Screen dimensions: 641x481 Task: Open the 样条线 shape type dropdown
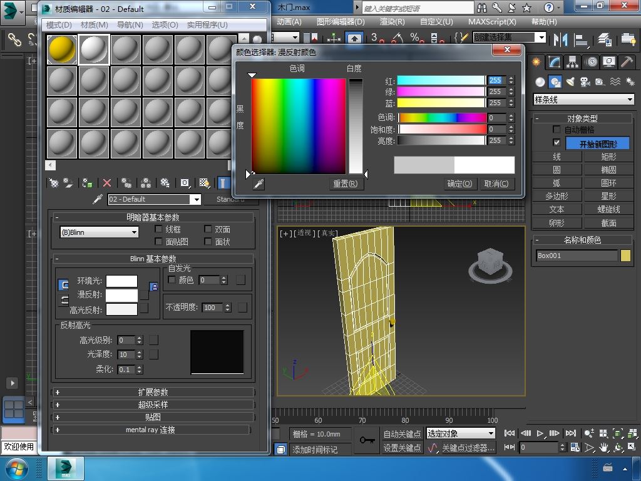click(x=583, y=100)
